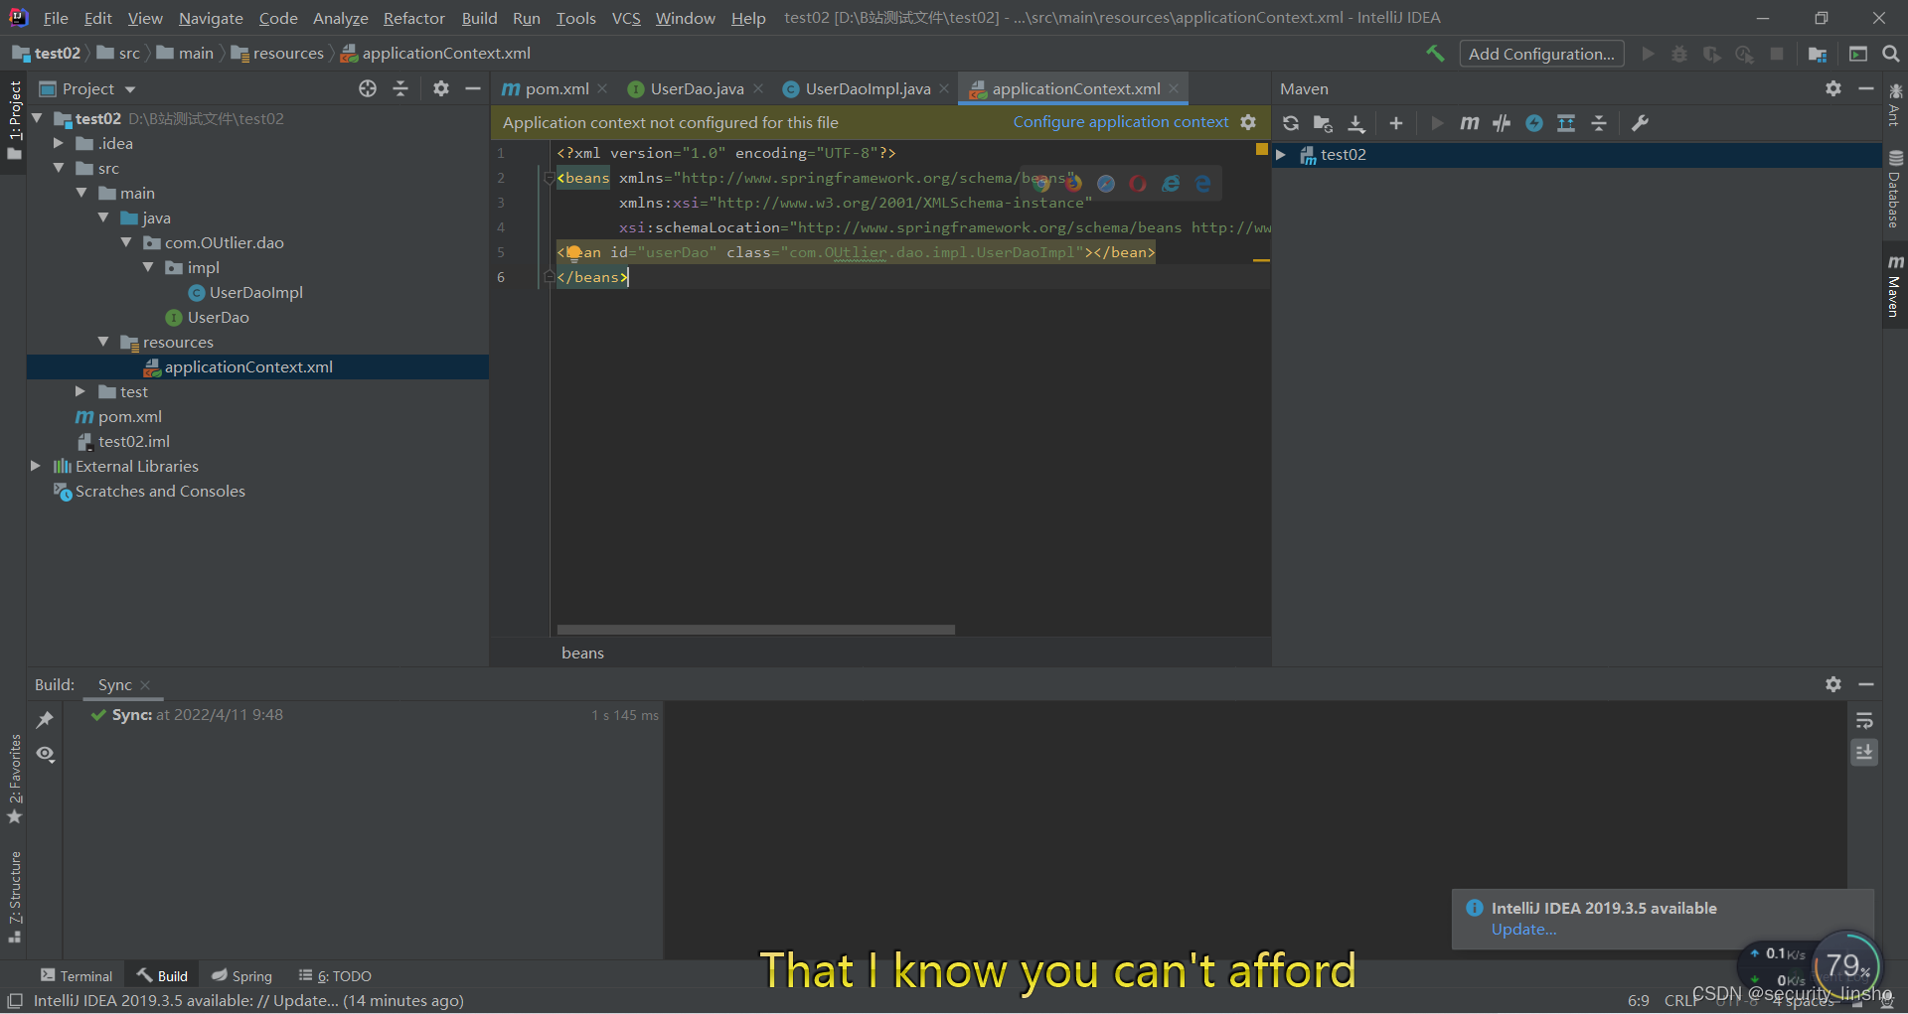Open the VCS menu
1908x1014 pixels.
(626, 18)
